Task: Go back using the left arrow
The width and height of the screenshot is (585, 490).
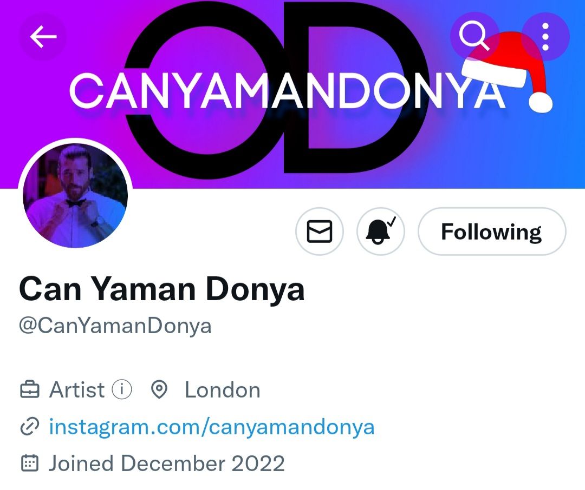Action: point(43,37)
